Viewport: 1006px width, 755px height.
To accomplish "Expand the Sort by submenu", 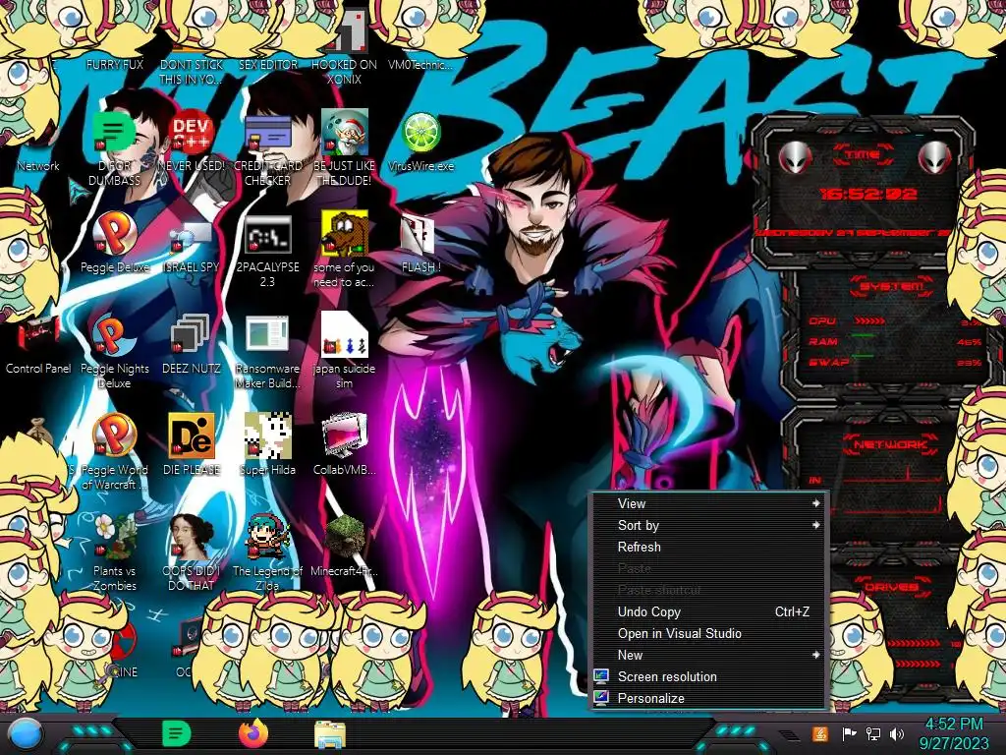I will tap(709, 525).
